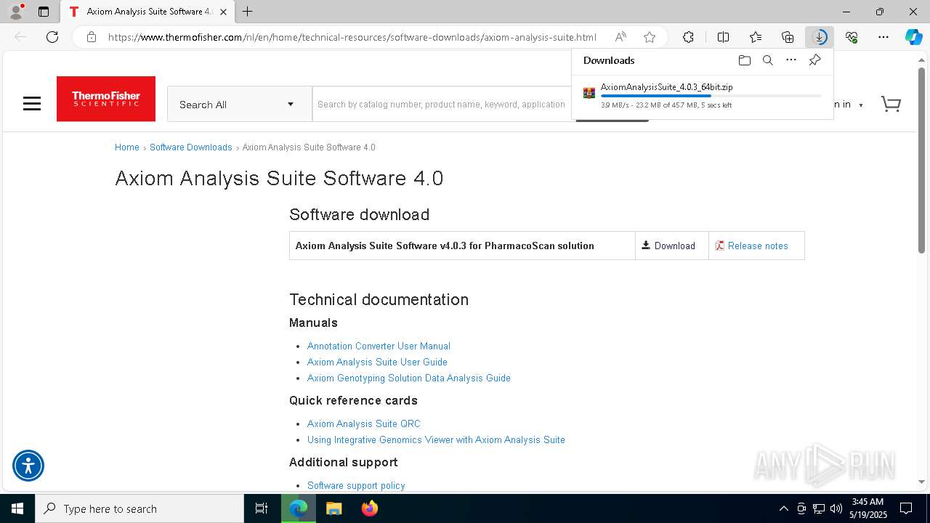The height and width of the screenshot is (523, 930).
Task: Close the Axiom Analysis Suite tab
Action: (223, 12)
